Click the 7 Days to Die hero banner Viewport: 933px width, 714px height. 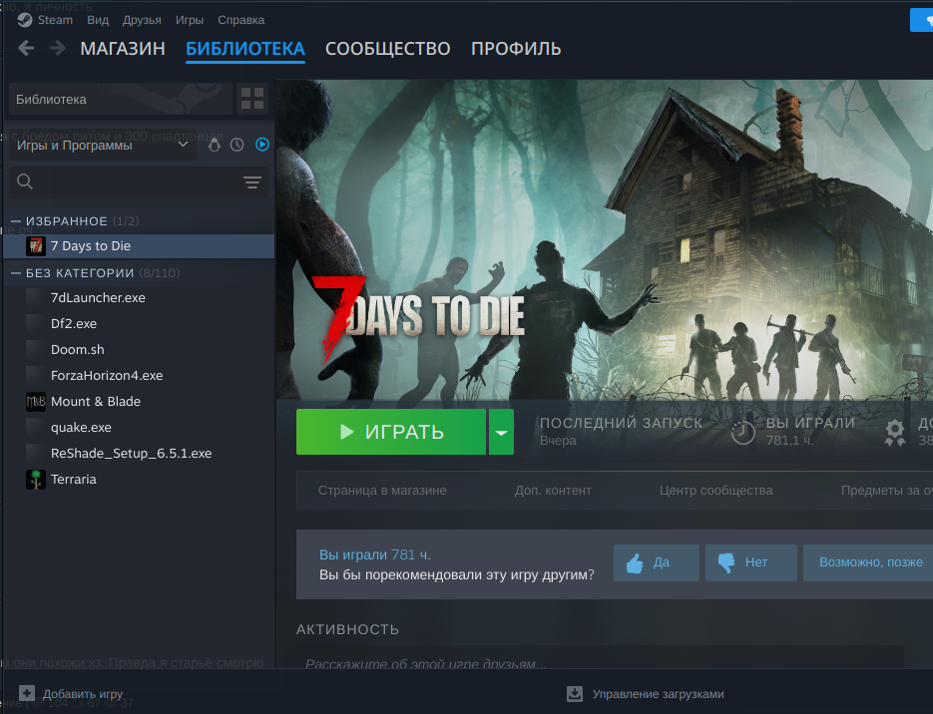click(605, 239)
